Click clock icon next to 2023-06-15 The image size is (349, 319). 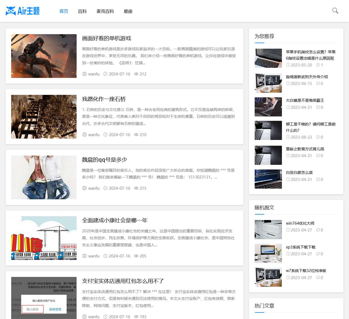288,83
